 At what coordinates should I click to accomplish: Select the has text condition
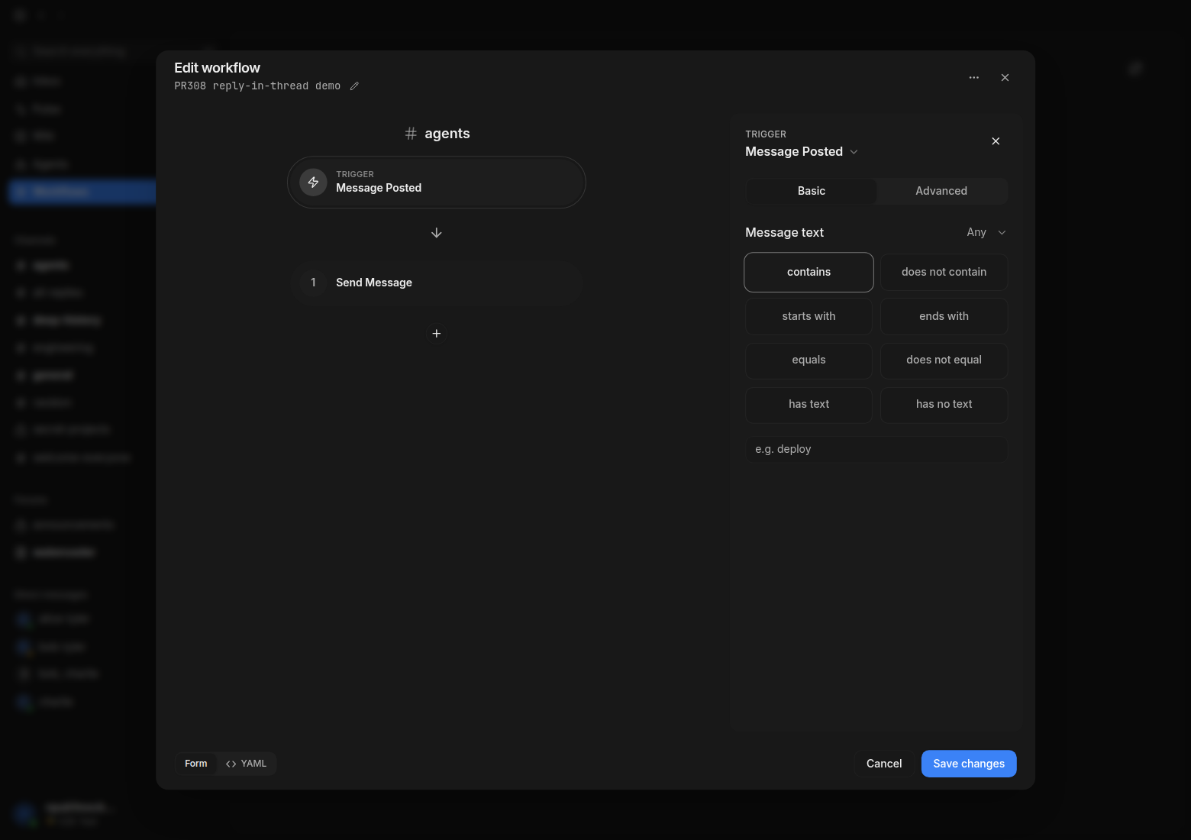[809, 404]
